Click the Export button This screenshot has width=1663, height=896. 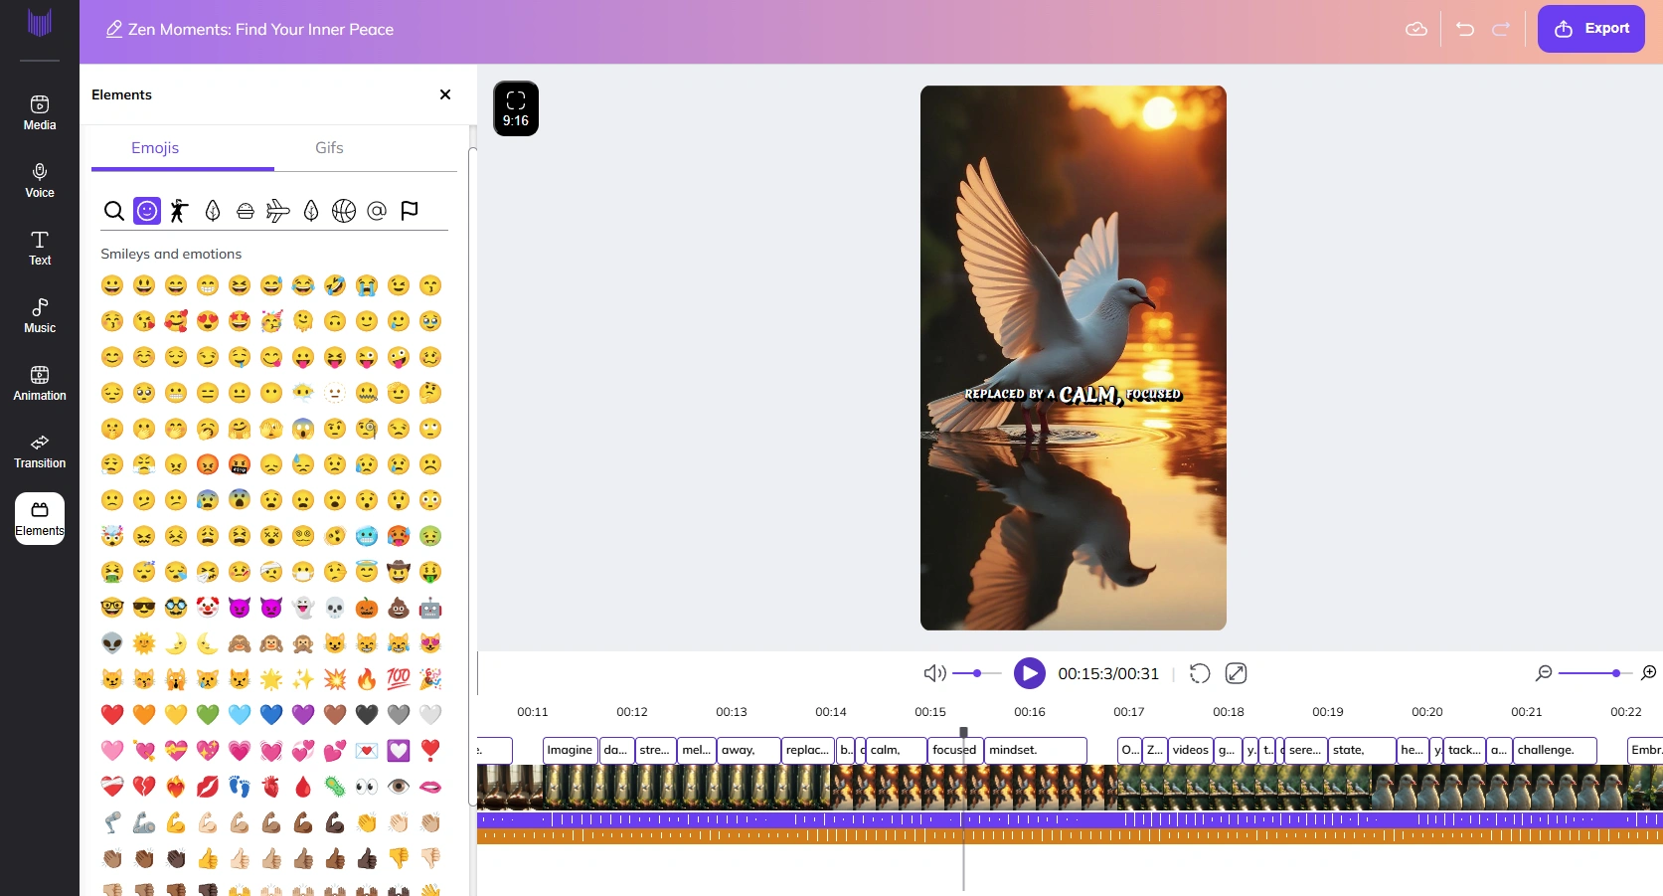[x=1591, y=29]
